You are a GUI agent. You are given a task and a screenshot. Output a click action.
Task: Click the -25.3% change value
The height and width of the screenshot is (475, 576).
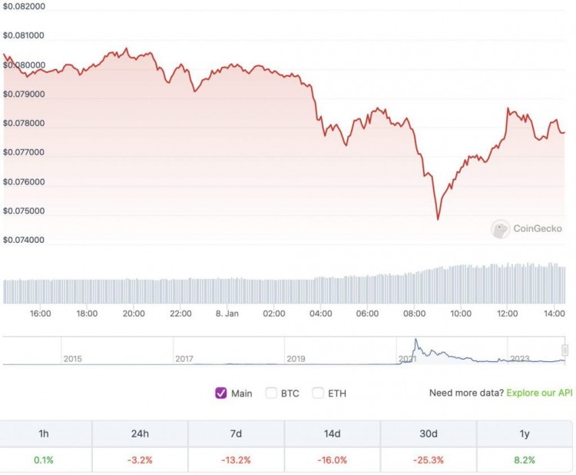428,460
